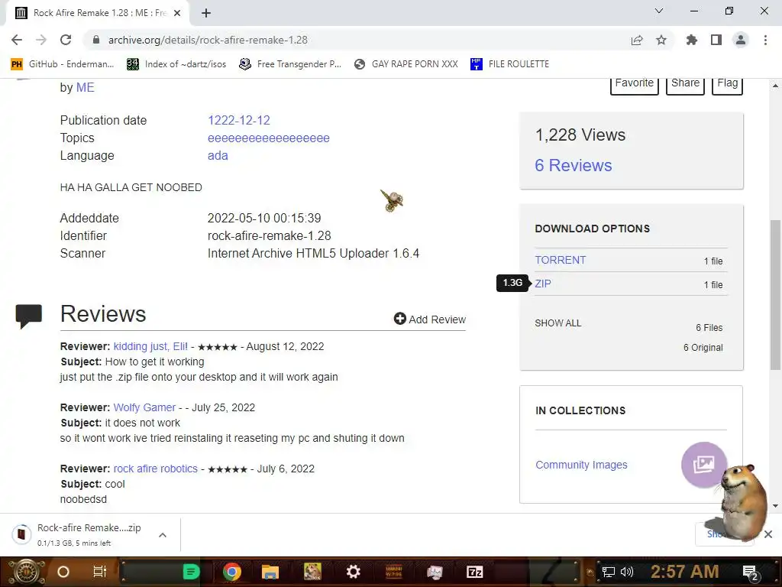Open the hamster Box taskbar app
The image size is (782, 587).
[x=312, y=572]
